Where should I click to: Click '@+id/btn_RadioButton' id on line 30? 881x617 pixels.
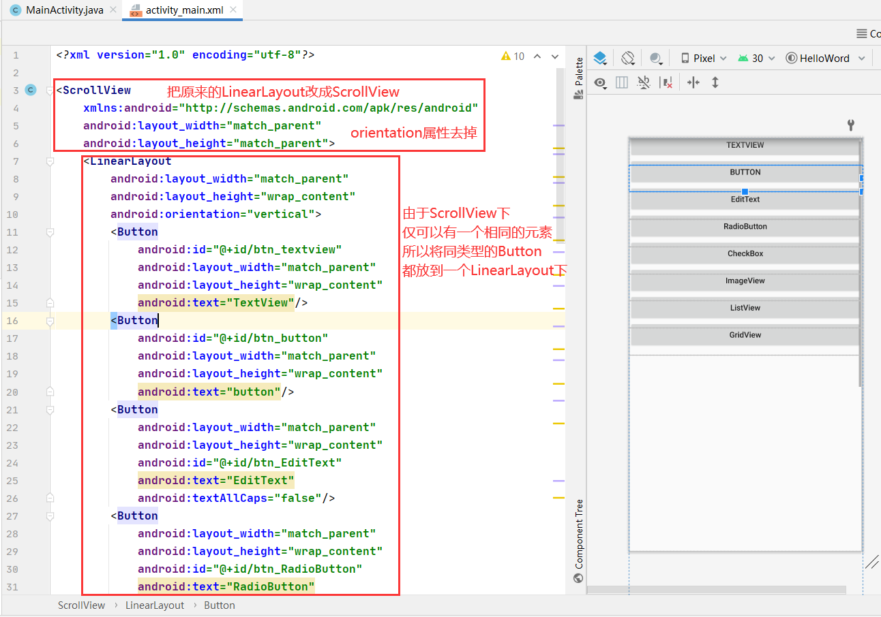click(290, 569)
